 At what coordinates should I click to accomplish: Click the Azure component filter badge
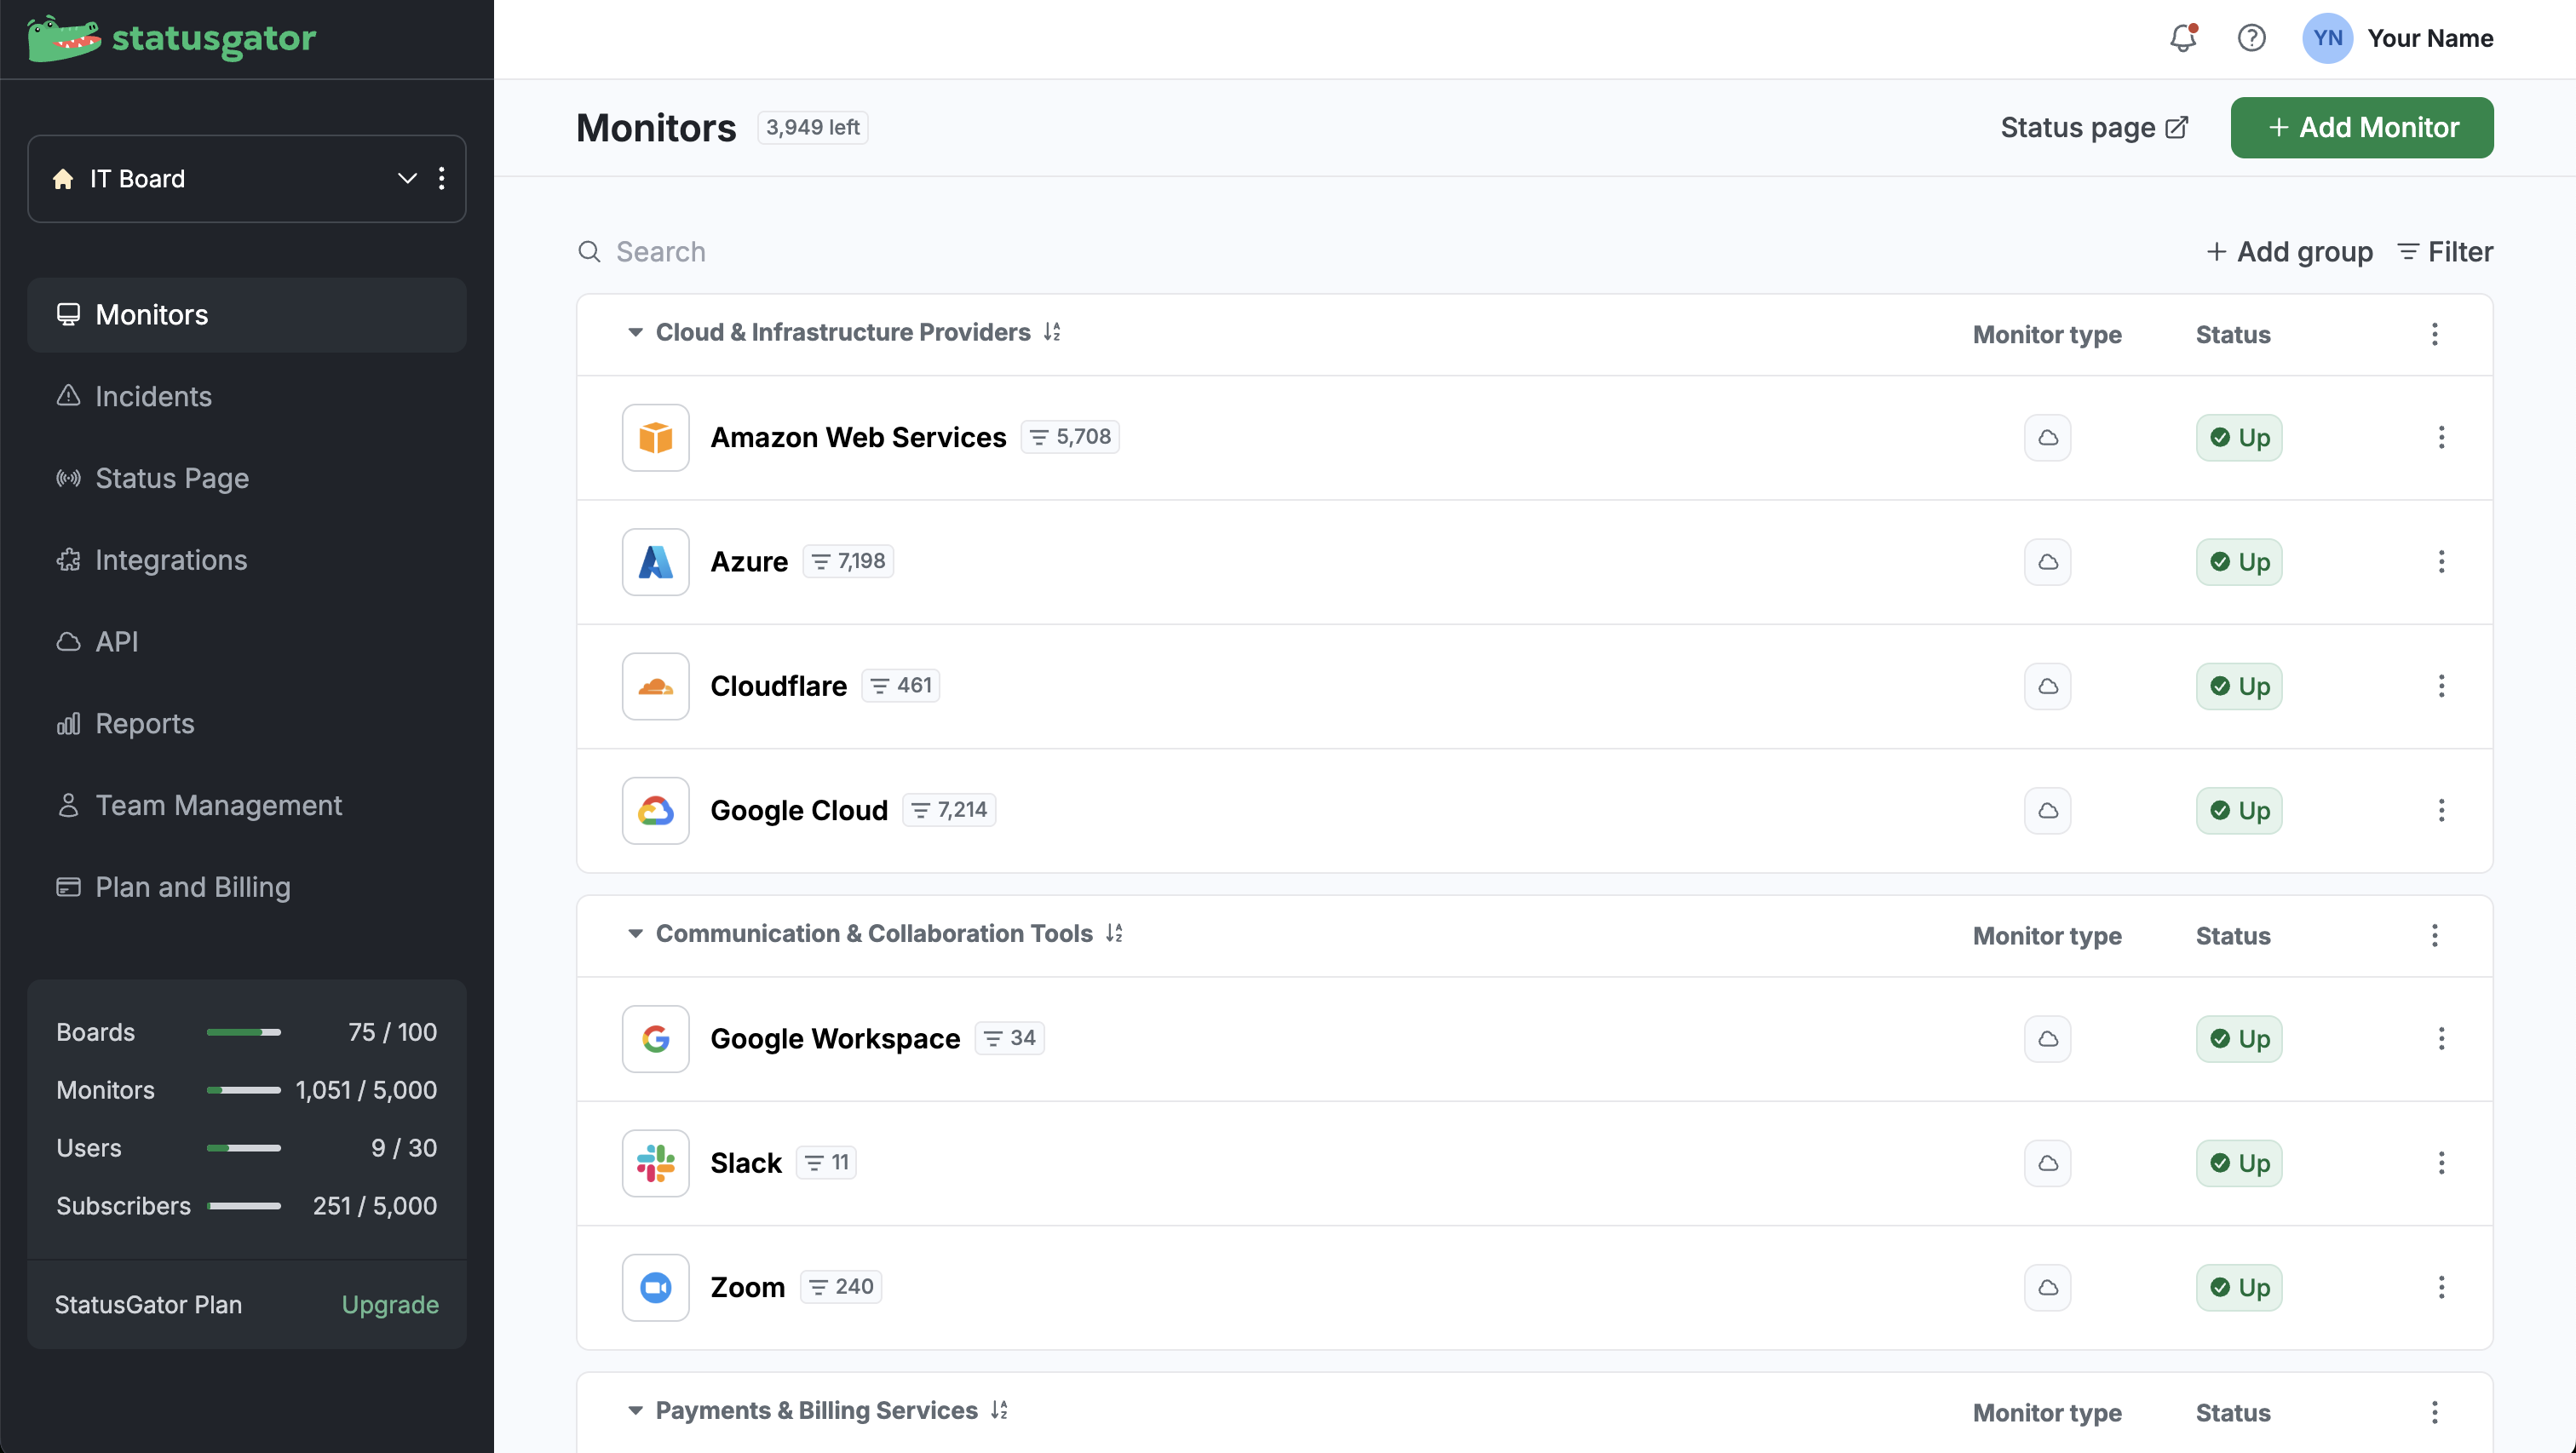(848, 561)
